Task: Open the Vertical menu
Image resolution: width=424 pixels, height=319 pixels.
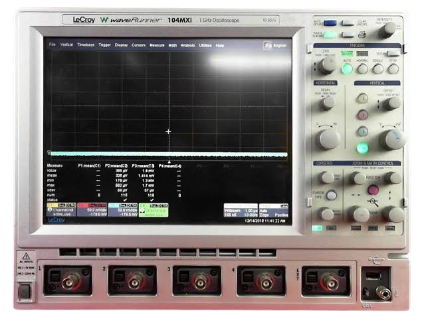Action: pos(66,45)
